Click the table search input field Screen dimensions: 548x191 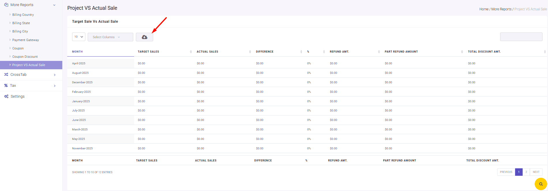(x=521, y=37)
